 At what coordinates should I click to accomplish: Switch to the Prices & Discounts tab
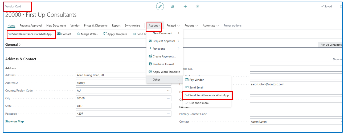(x=96, y=26)
